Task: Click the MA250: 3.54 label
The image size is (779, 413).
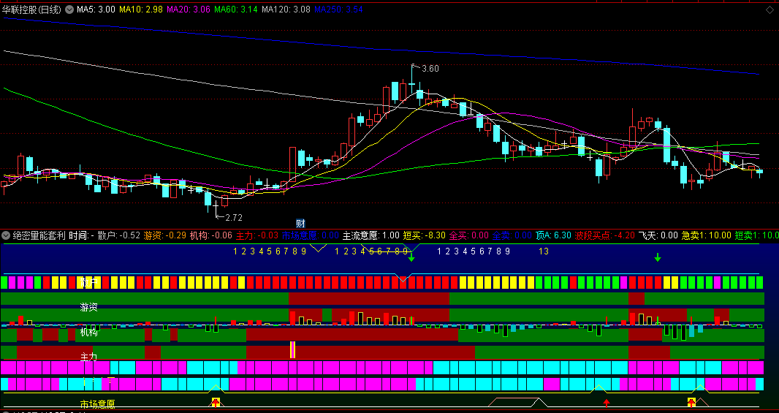Action: pos(338,10)
